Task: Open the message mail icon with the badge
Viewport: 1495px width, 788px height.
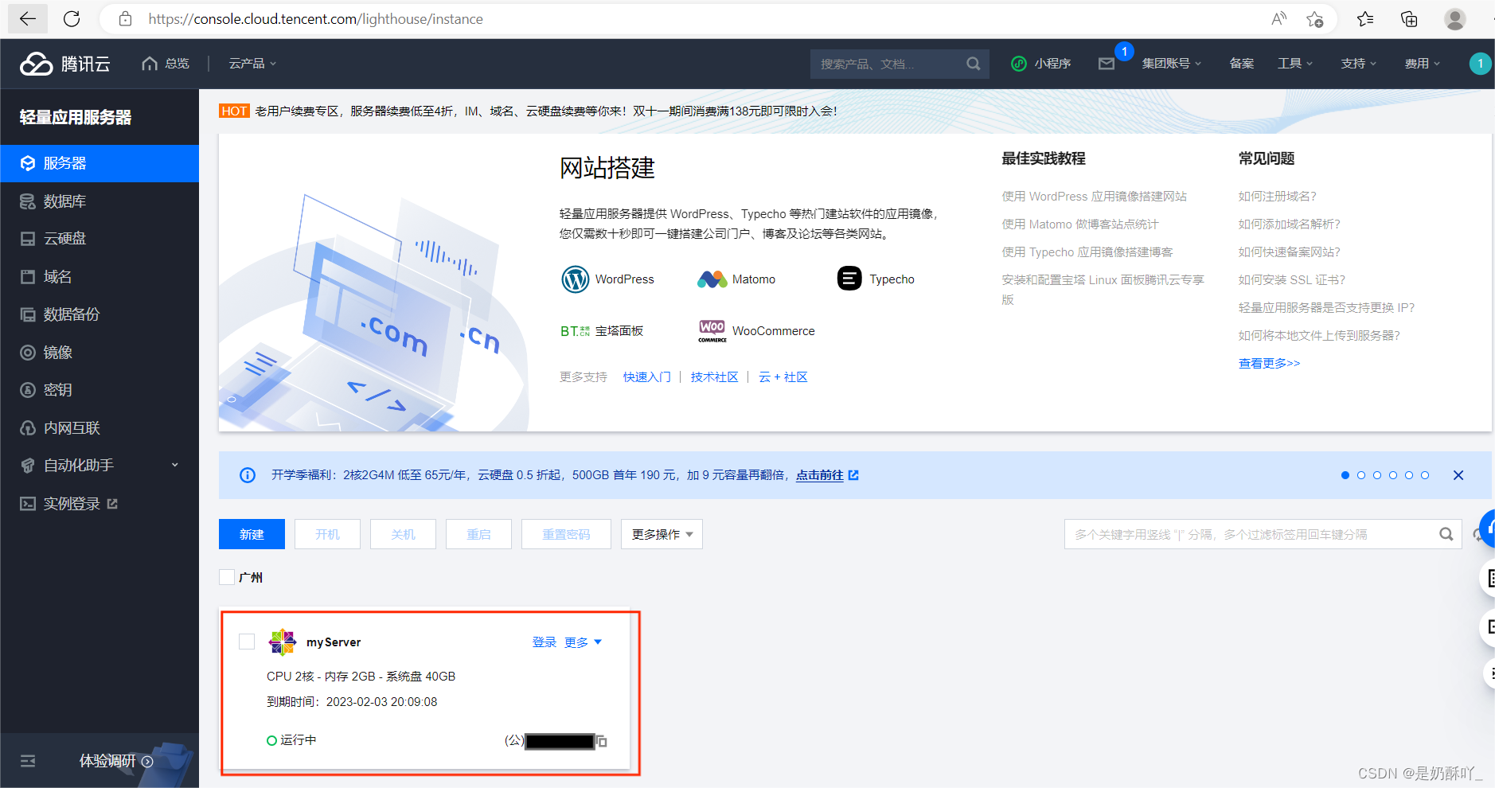Action: pyautogui.click(x=1107, y=64)
